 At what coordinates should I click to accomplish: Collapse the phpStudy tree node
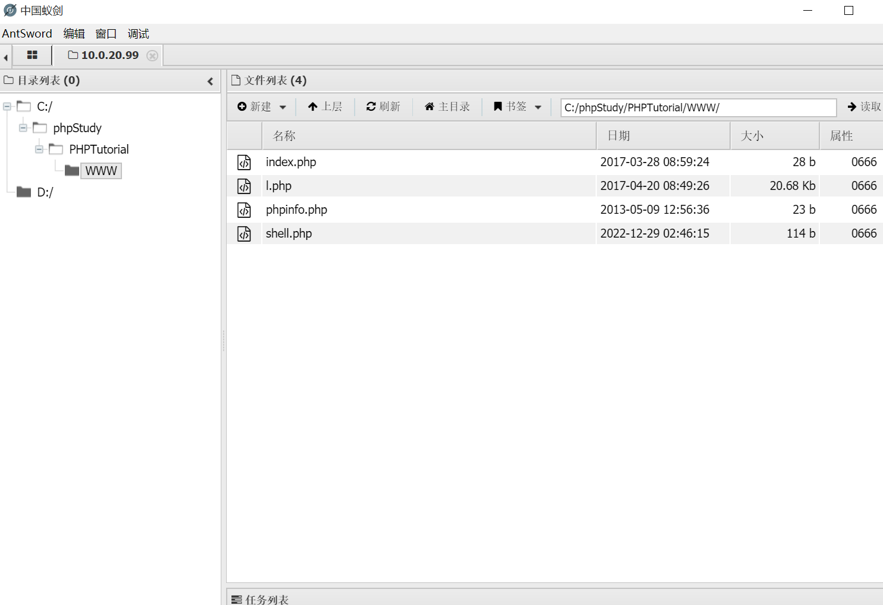23,128
